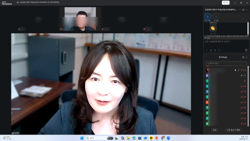Open the Windows Start menu
Screen dimensions: 250x141
[x=82, y=138]
